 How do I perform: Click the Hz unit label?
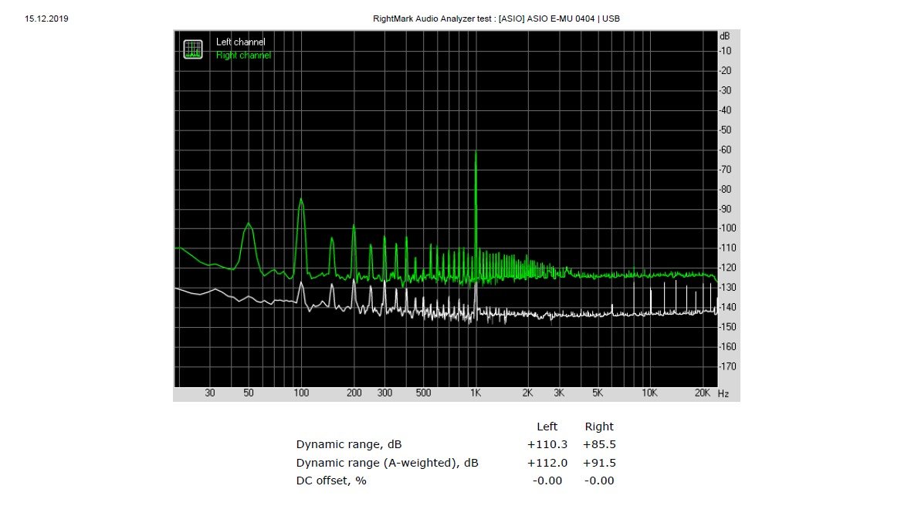coord(723,393)
